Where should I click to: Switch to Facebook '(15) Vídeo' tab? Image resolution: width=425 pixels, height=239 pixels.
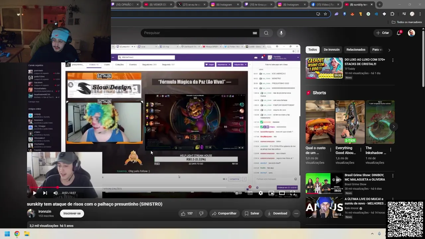coord(325,4)
